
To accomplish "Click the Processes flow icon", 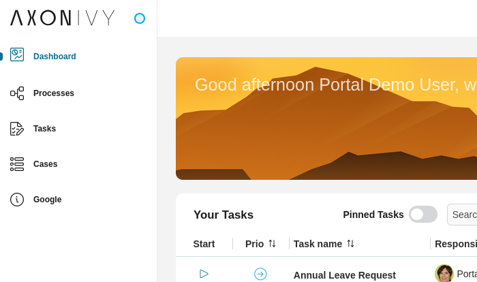I will [x=17, y=93].
